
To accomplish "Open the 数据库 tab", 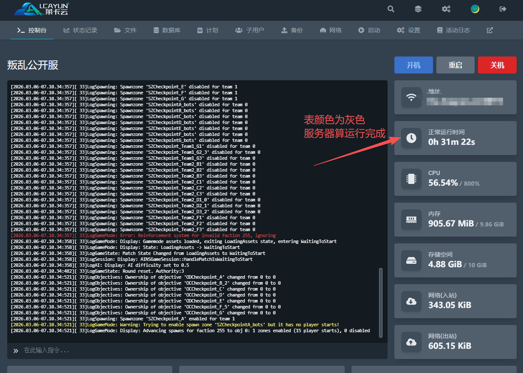I will click(x=167, y=30).
